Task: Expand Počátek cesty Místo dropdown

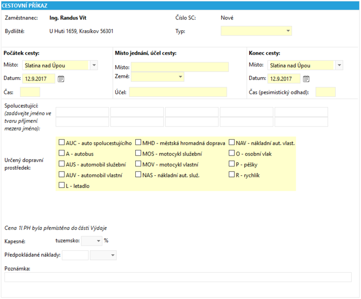Action: (x=94, y=65)
